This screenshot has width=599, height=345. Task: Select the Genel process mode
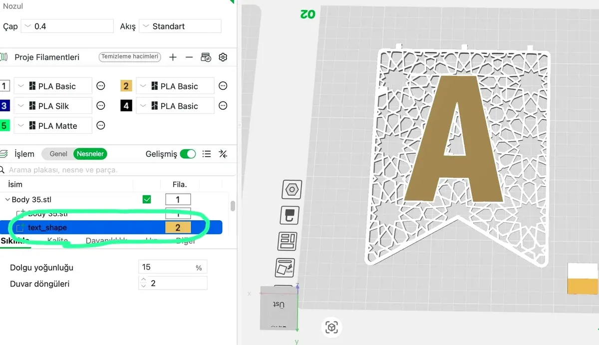click(x=58, y=154)
